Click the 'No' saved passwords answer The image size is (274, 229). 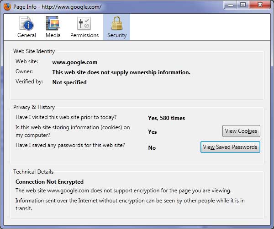152,148
